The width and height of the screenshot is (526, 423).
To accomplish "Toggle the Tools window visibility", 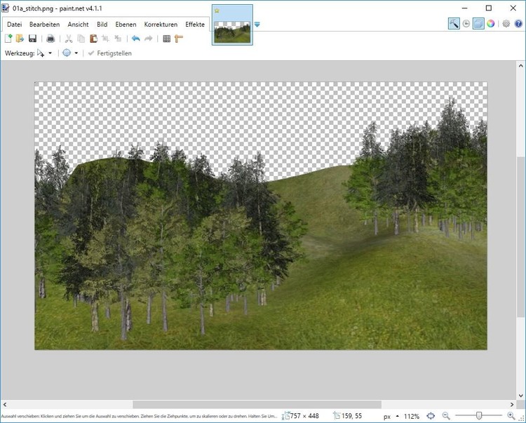I will pos(454,23).
